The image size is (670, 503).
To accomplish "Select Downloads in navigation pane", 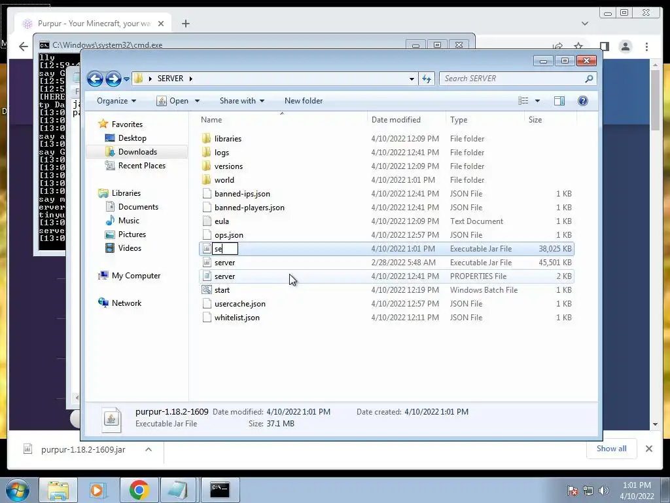I will pyautogui.click(x=137, y=152).
